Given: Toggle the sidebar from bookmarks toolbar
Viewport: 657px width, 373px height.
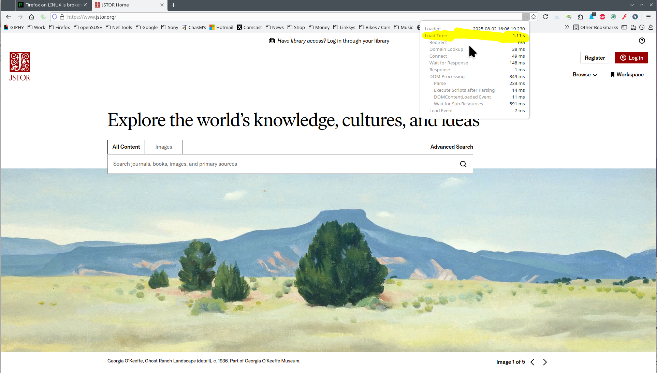Looking at the screenshot, I should [x=624, y=27].
